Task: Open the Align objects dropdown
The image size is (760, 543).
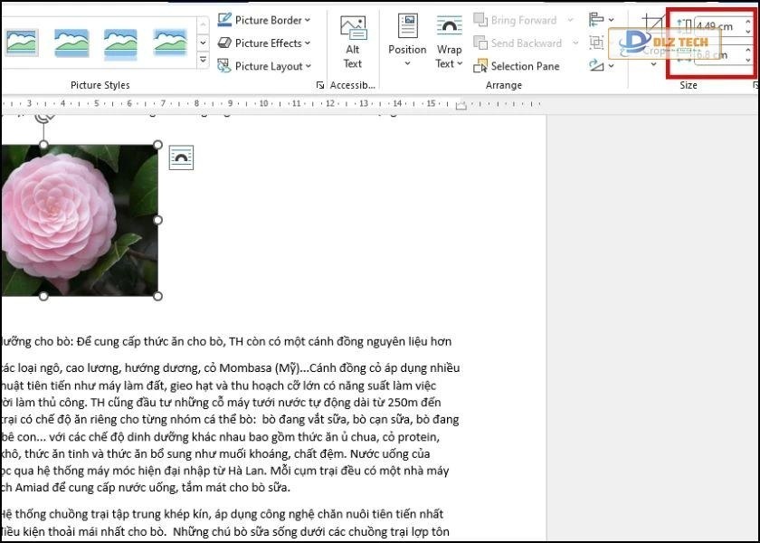Action: tap(600, 20)
